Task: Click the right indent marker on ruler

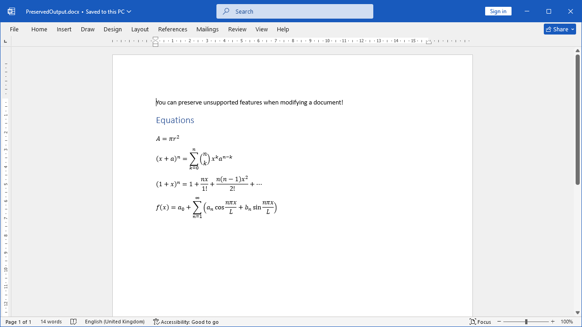Action: coord(429,42)
